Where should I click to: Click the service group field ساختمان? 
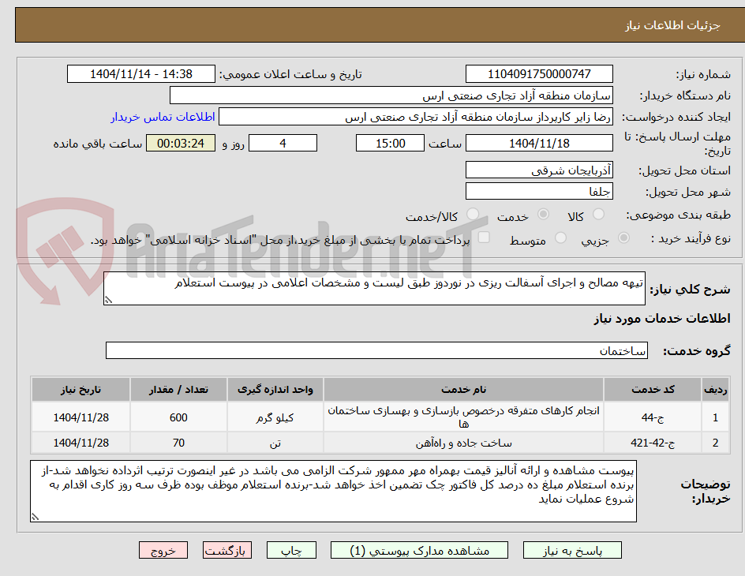(x=376, y=350)
